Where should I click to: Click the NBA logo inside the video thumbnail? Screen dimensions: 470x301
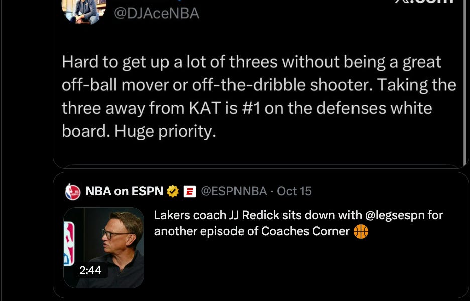[68, 244]
